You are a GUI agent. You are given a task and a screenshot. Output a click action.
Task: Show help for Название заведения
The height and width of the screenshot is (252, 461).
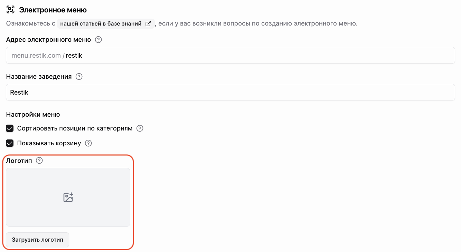(x=79, y=77)
